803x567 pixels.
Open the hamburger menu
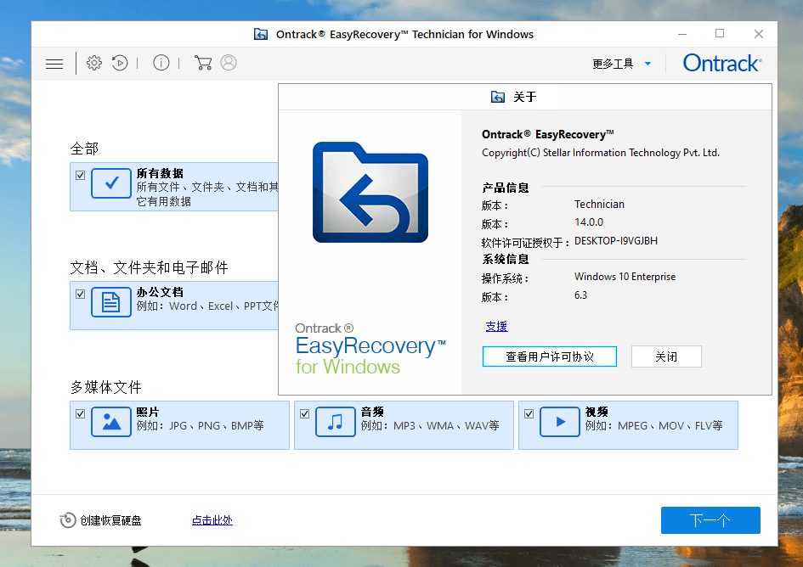coord(54,64)
